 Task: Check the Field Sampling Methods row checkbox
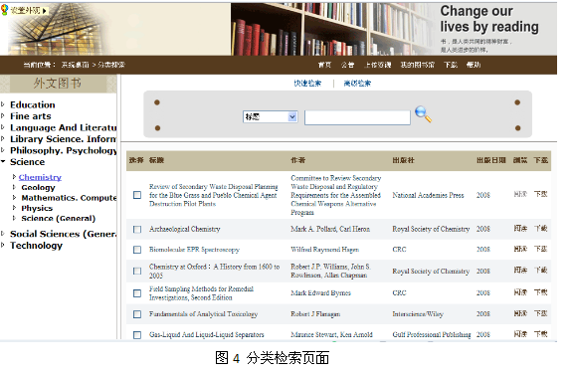point(137,293)
